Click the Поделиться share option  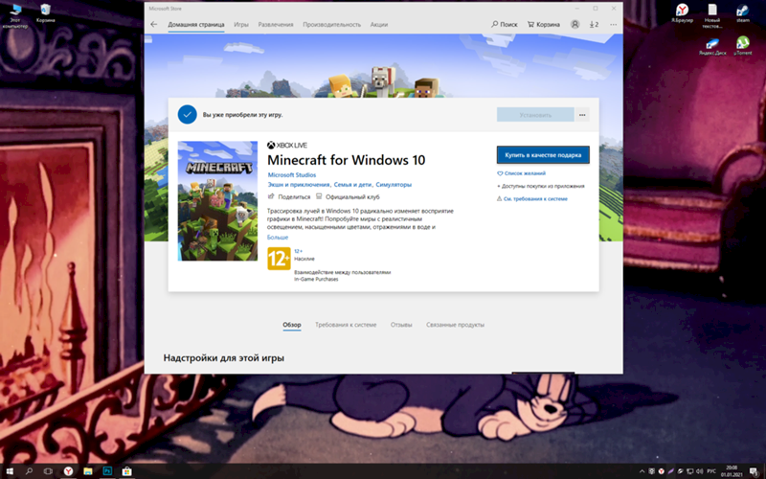pyautogui.click(x=289, y=197)
